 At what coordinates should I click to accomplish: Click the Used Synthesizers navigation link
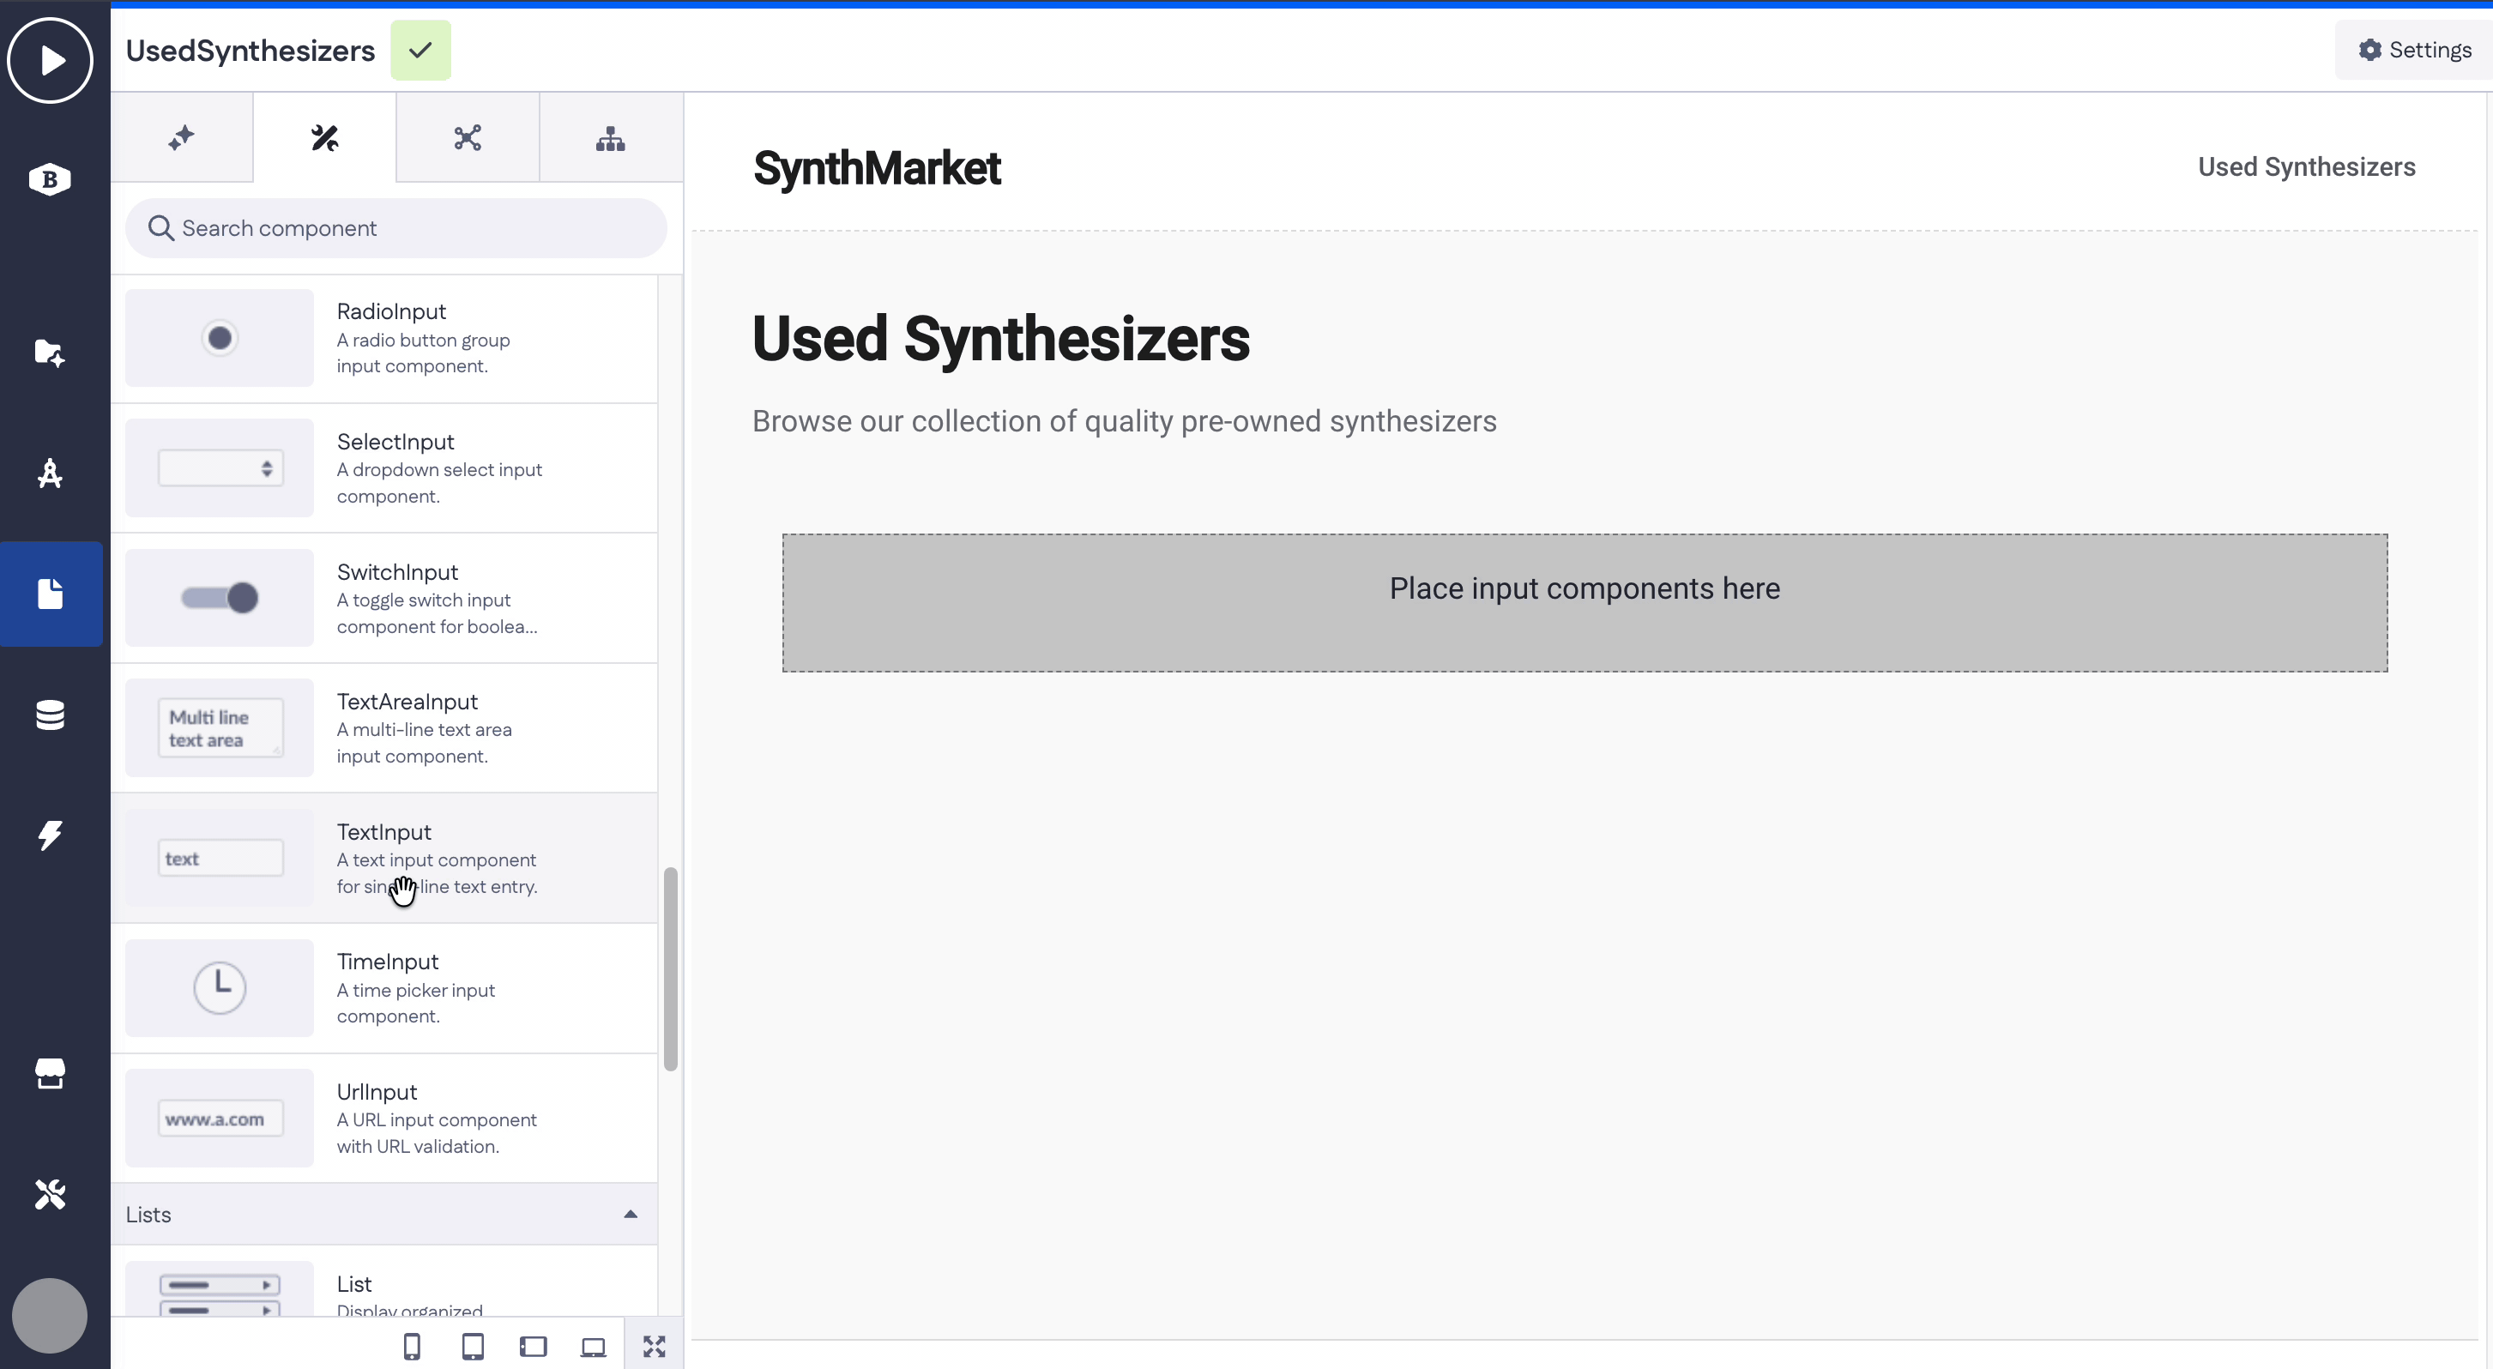2306,166
